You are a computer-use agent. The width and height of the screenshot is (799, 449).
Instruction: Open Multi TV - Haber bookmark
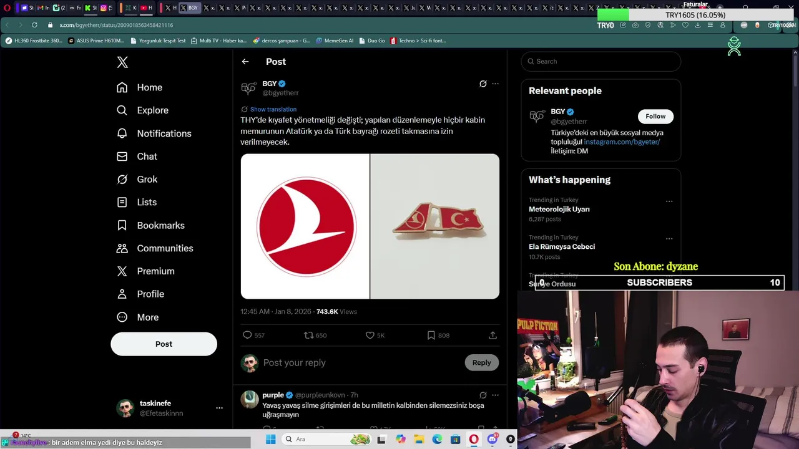[x=218, y=41]
